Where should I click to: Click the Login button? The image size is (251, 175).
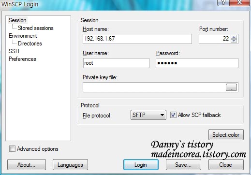pos(141,165)
